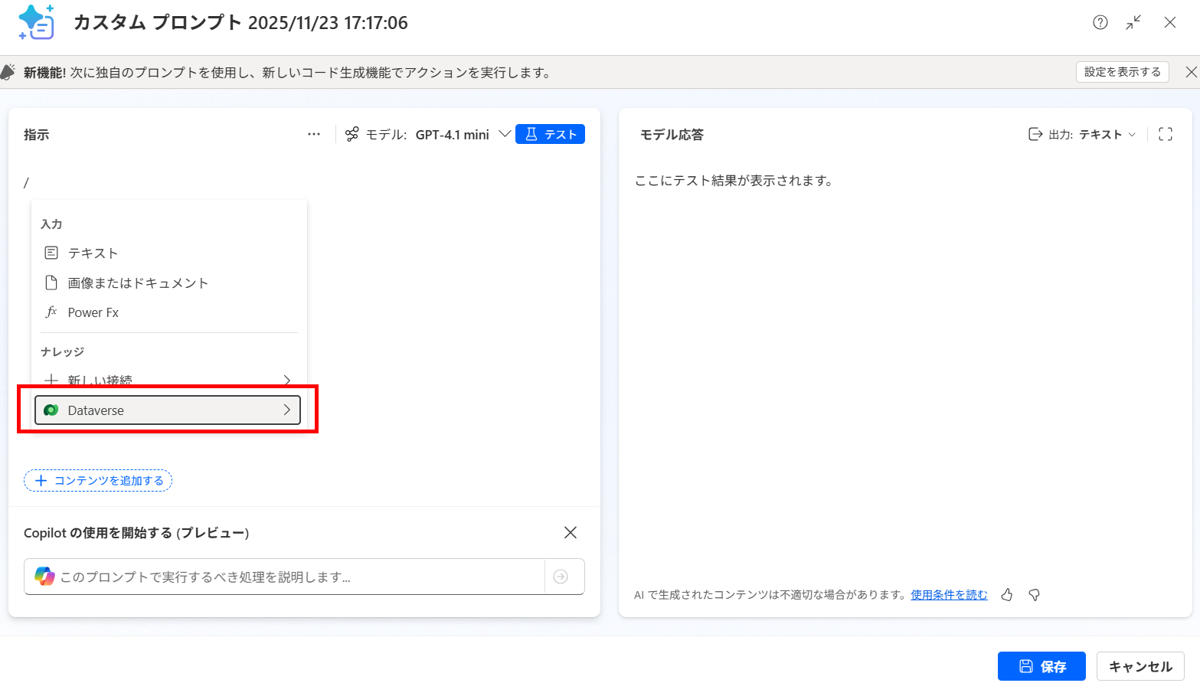This screenshot has width=1200, height=683.
Task: Click the Dataverse entry chevron arrow
Action: pos(287,410)
